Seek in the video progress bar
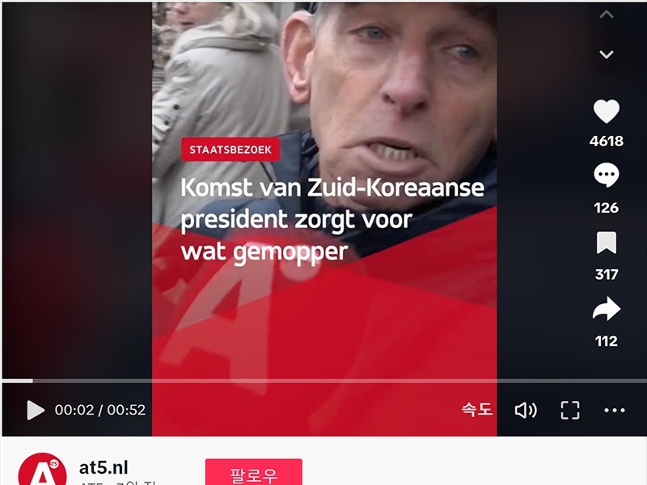647x485 pixels. (x=323, y=381)
